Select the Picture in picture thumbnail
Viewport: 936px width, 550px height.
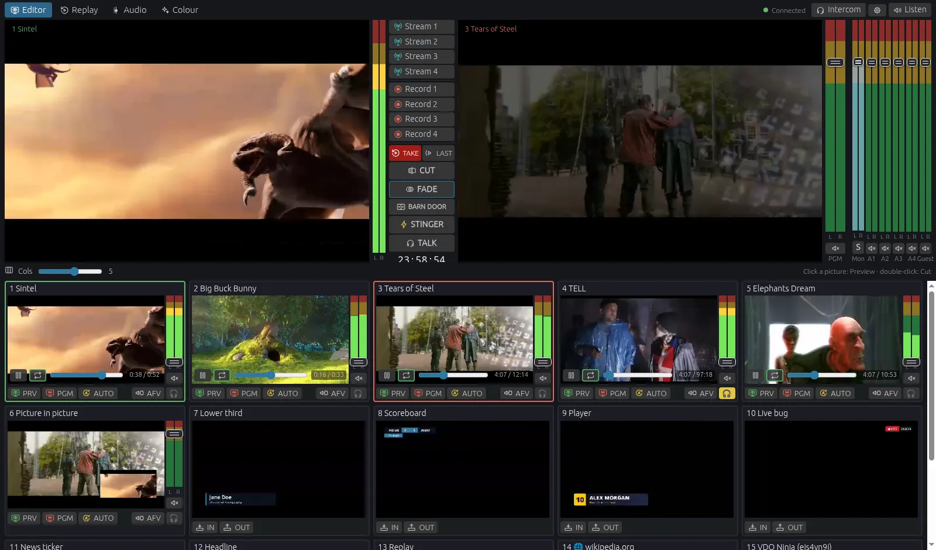point(86,465)
